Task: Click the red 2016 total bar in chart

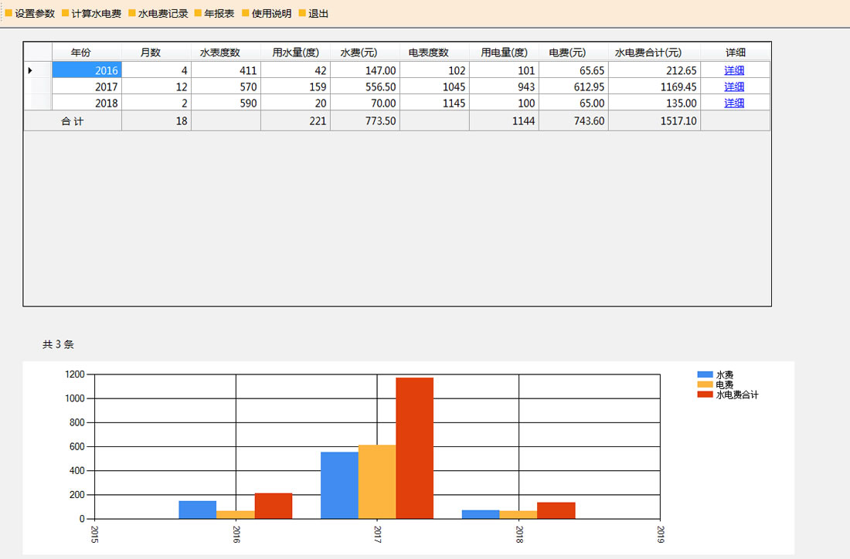Action: (274, 506)
